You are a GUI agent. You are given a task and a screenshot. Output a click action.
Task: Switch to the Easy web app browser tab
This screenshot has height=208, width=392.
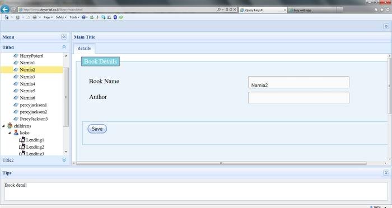point(312,10)
